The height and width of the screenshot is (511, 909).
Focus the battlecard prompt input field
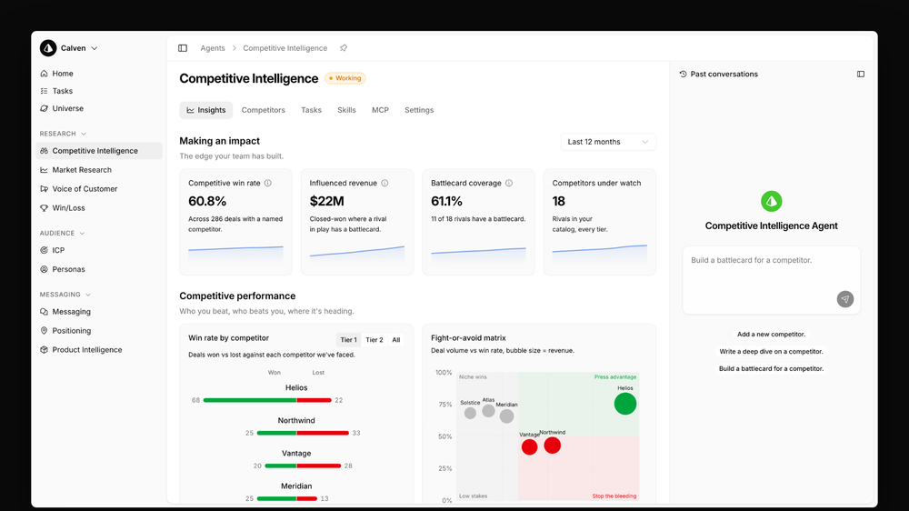click(x=771, y=280)
